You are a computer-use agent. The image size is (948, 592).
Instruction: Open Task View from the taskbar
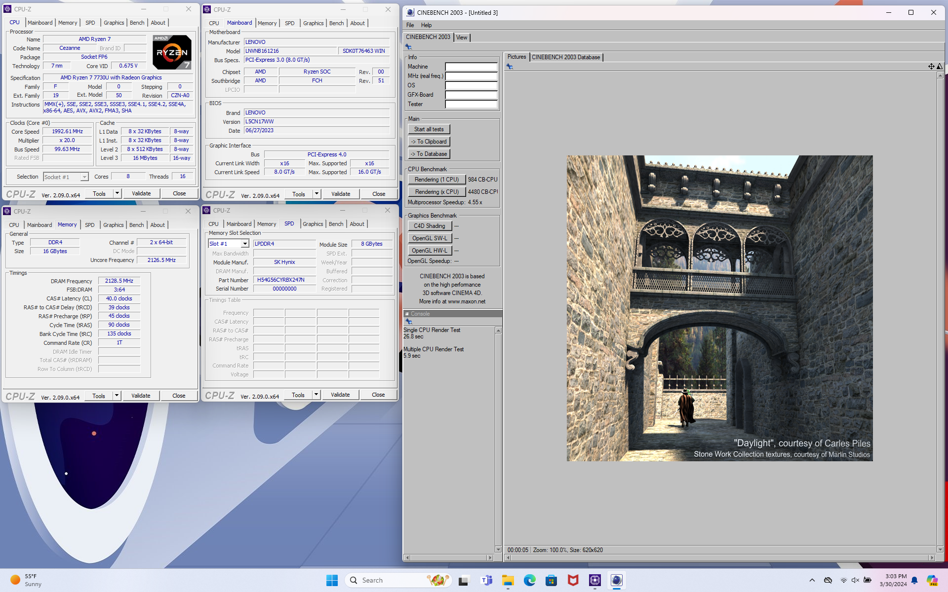[463, 580]
